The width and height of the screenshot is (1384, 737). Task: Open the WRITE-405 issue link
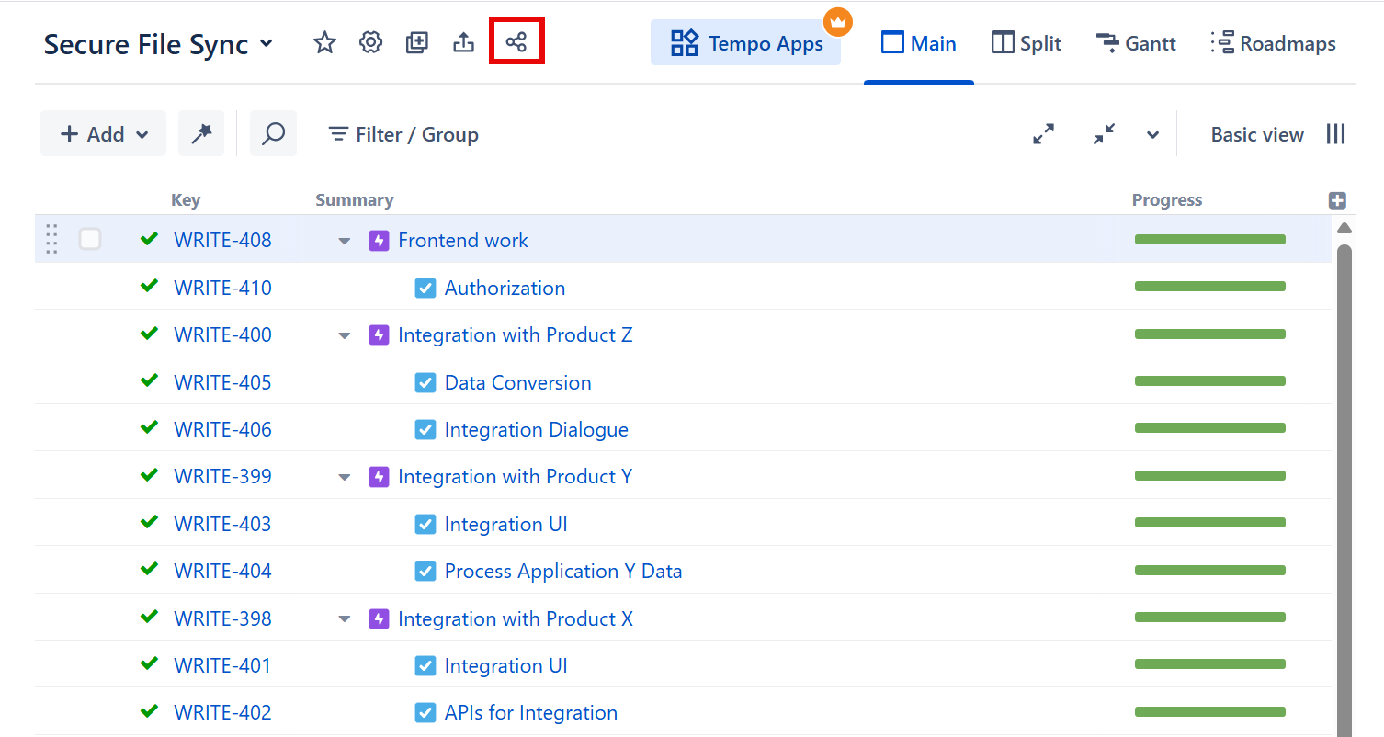click(222, 382)
